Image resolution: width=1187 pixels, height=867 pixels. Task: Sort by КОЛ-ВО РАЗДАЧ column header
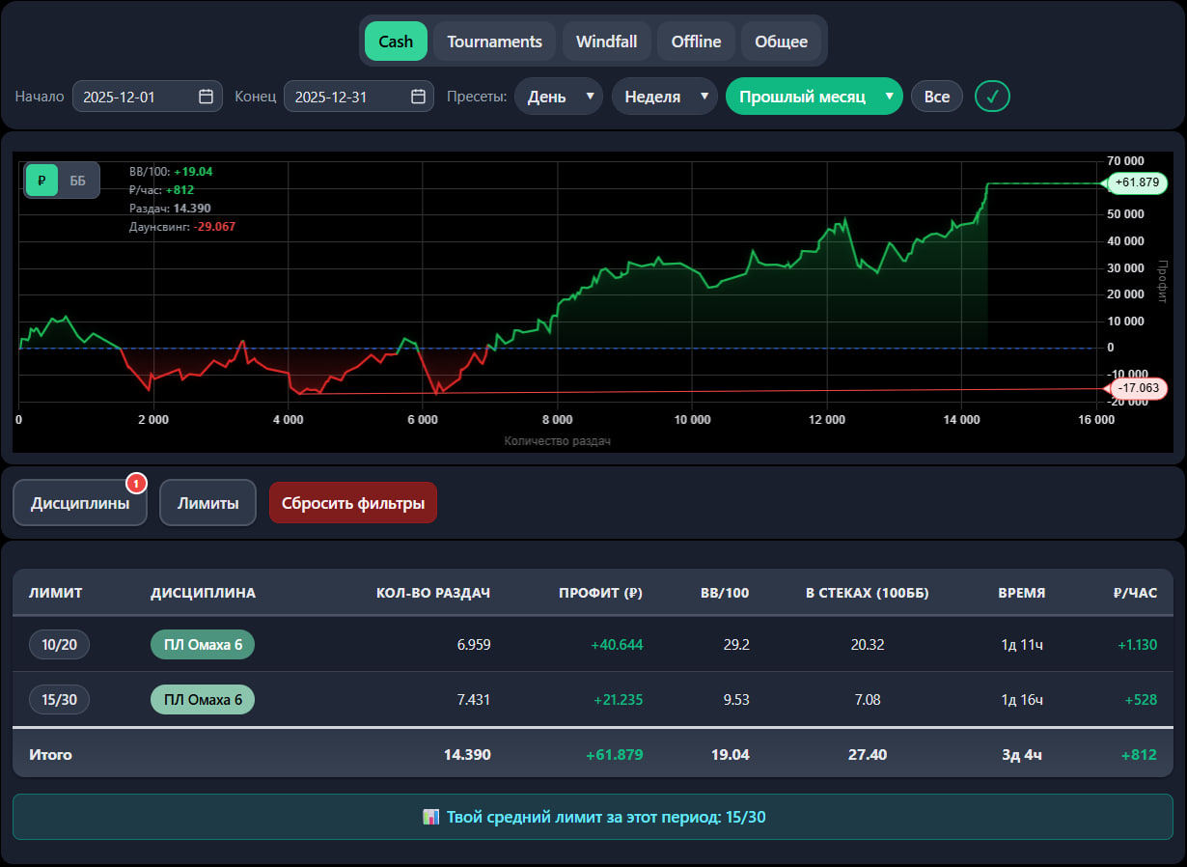433,593
